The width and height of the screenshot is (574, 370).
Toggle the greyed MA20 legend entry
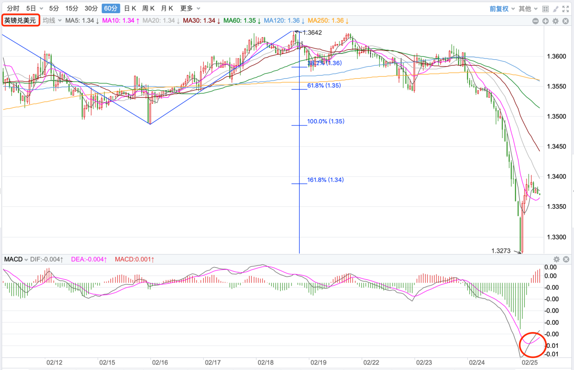[x=162, y=20]
